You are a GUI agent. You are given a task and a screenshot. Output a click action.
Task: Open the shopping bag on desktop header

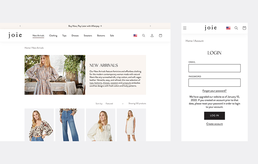pyautogui.click(x=160, y=36)
